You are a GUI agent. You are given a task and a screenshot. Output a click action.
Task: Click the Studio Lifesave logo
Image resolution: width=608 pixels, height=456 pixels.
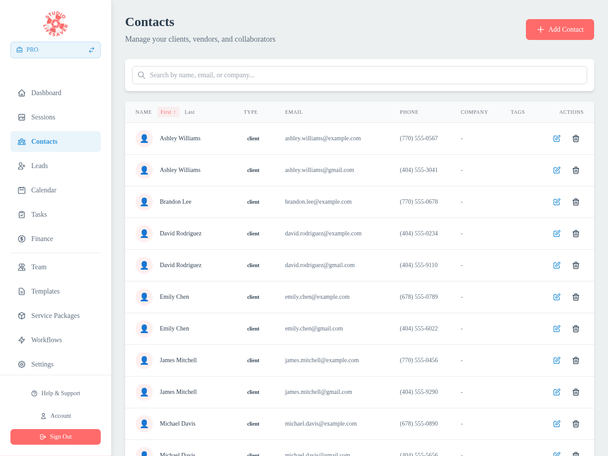[55, 23]
